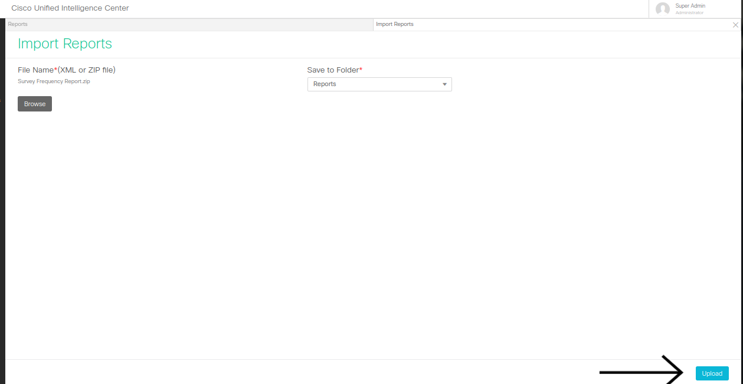Click the green Import Reports heading
The width and height of the screenshot is (743, 384).
pos(65,44)
